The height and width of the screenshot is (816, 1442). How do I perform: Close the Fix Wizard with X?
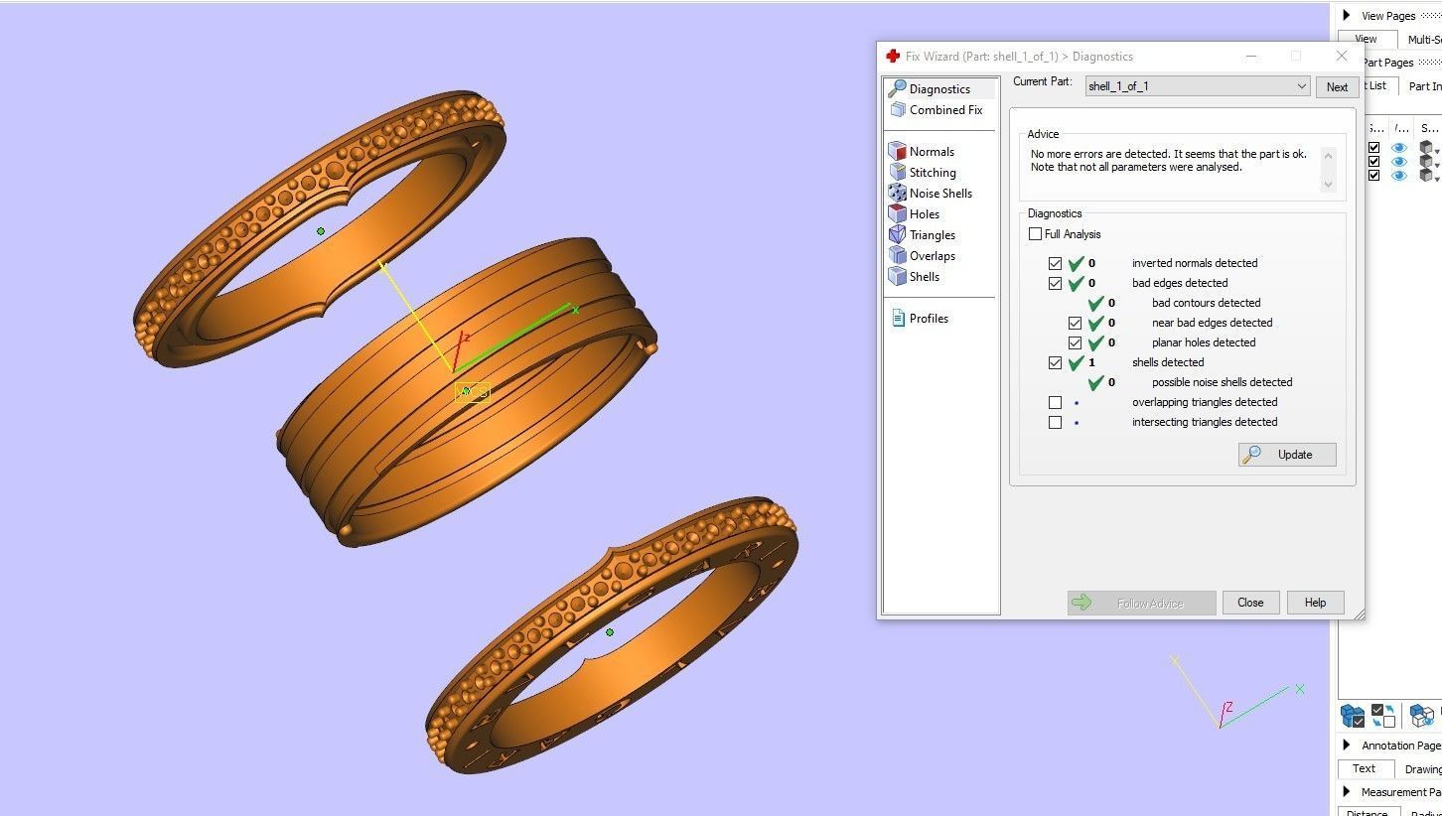point(1342,57)
